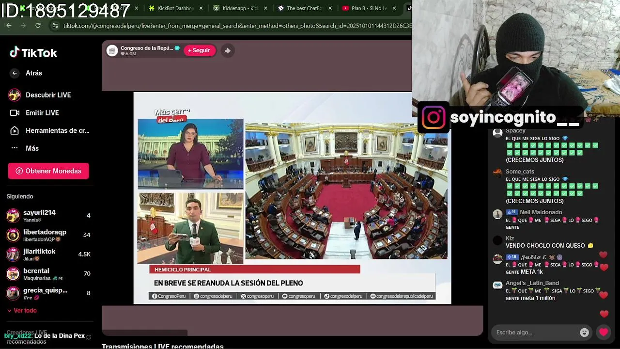Click Nell Maldonado's chat avatar

pos(497,214)
